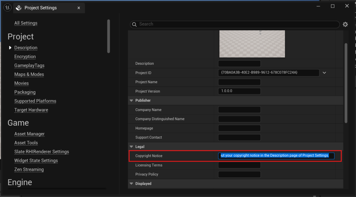Screen dimensions: 356x197
Task: Click the search magnifier icon
Action: (x=135, y=24)
